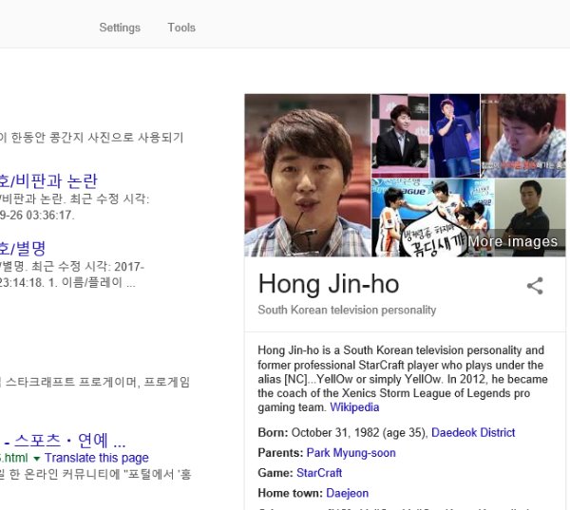Click the Born: label in the panel

pyautogui.click(x=273, y=432)
